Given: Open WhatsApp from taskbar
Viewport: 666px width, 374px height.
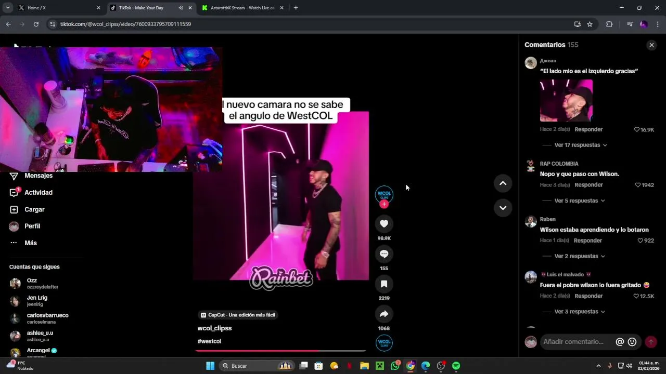Looking at the screenshot, I should 395,366.
